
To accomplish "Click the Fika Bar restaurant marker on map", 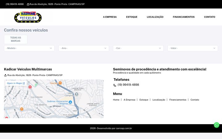I will [60, 83].
